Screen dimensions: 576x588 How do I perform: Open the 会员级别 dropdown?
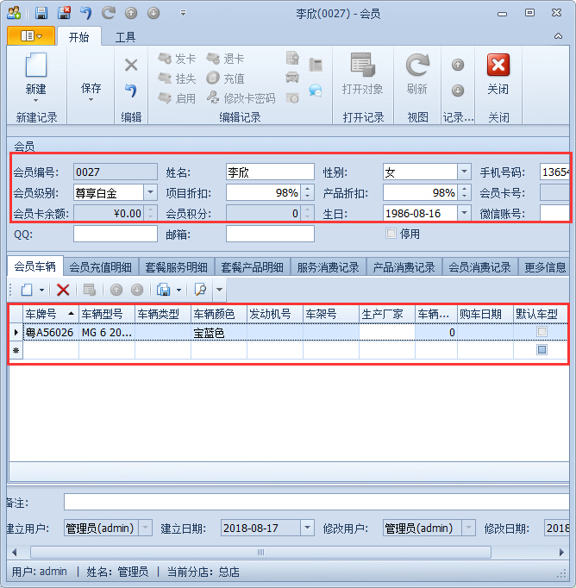click(x=150, y=193)
